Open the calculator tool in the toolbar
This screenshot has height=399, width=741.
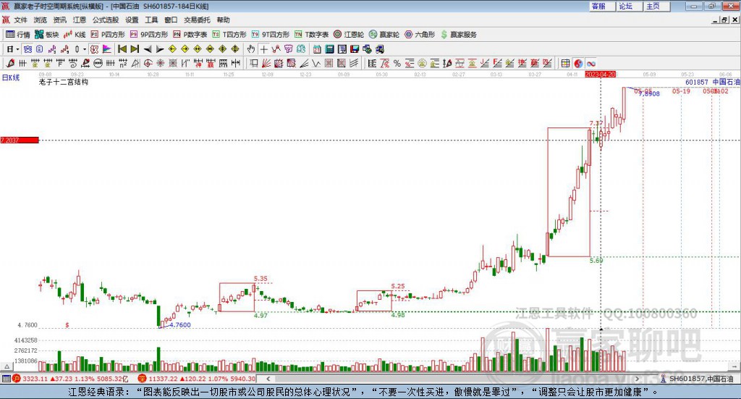(x=329, y=49)
